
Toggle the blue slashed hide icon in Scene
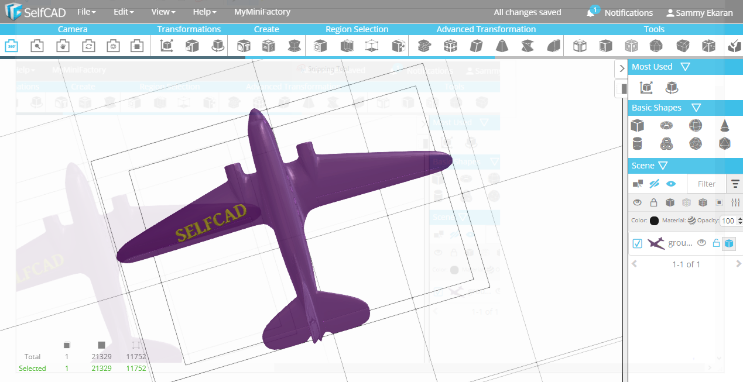tap(655, 184)
